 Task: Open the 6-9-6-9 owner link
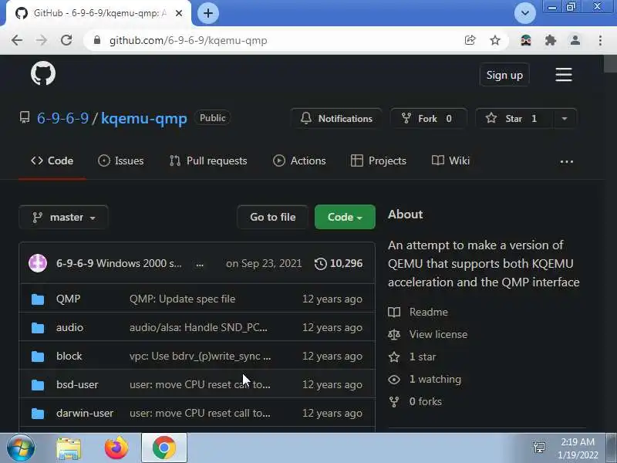(62, 118)
